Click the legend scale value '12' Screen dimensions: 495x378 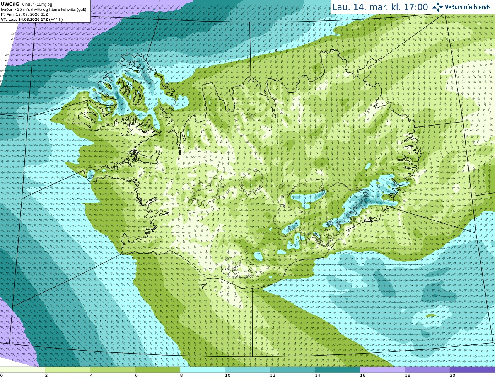click(x=273, y=375)
